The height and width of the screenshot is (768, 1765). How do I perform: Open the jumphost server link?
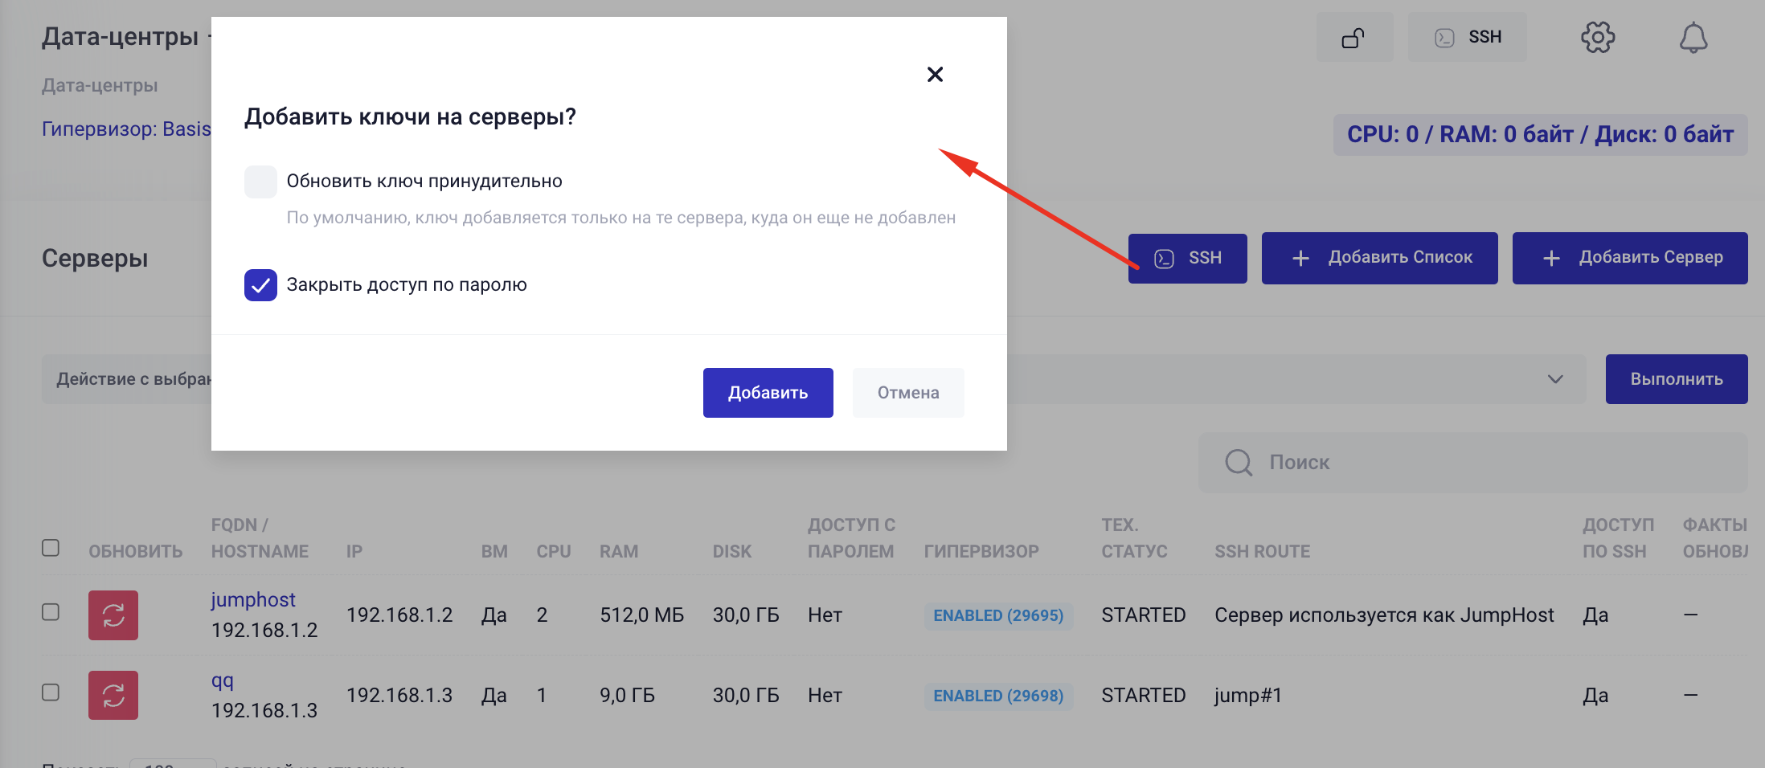tap(253, 598)
